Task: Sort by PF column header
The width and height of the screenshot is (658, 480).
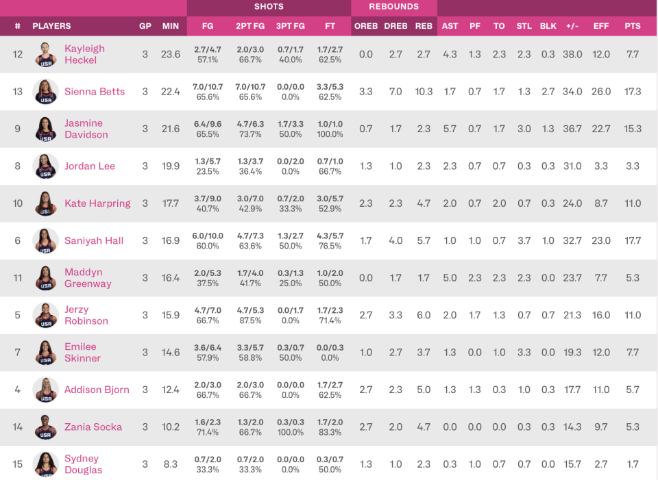Action: pos(474,26)
